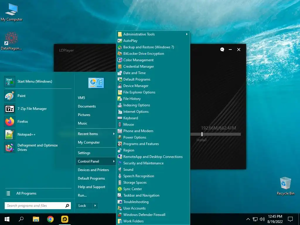This screenshot has width=300, height=225.
Task: Open File History icon
Action: 120,99
